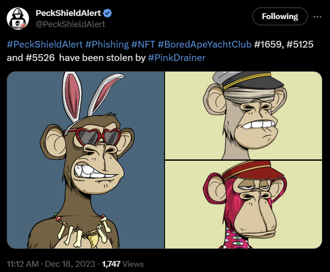Click the PeckShieldAlert profile avatar
The width and height of the screenshot is (330, 272).
[x=18, y=19]
